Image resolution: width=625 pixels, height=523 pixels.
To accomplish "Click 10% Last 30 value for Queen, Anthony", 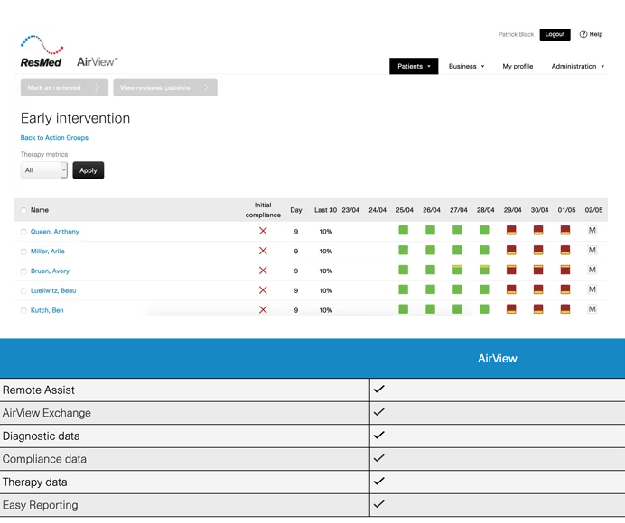I will (326, 232).
